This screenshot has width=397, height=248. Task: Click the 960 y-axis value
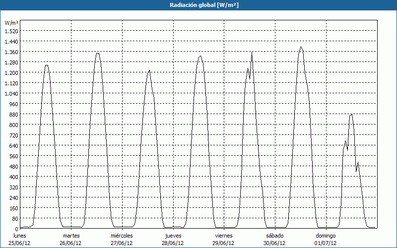point(14,104)
